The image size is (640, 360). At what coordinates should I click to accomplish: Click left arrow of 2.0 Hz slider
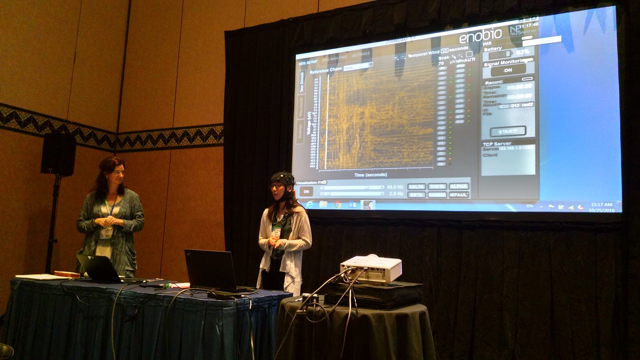tap(322, 194)
